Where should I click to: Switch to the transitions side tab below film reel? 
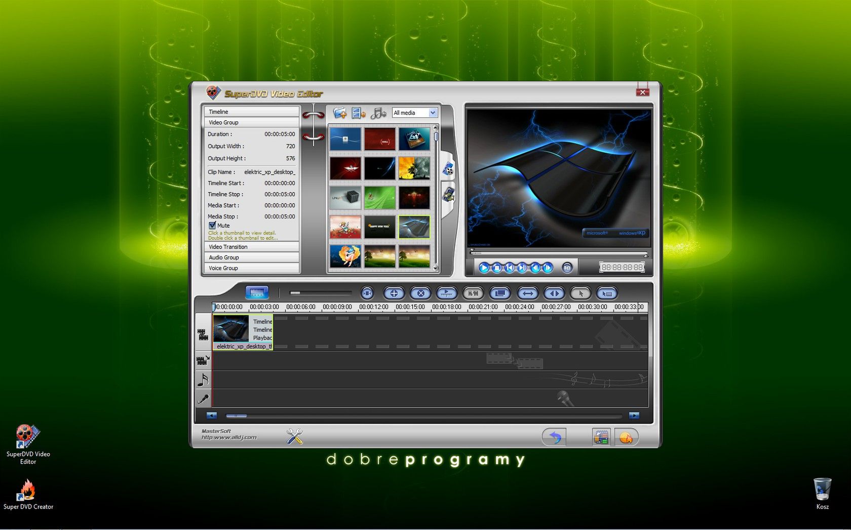(x=449, y=195)
